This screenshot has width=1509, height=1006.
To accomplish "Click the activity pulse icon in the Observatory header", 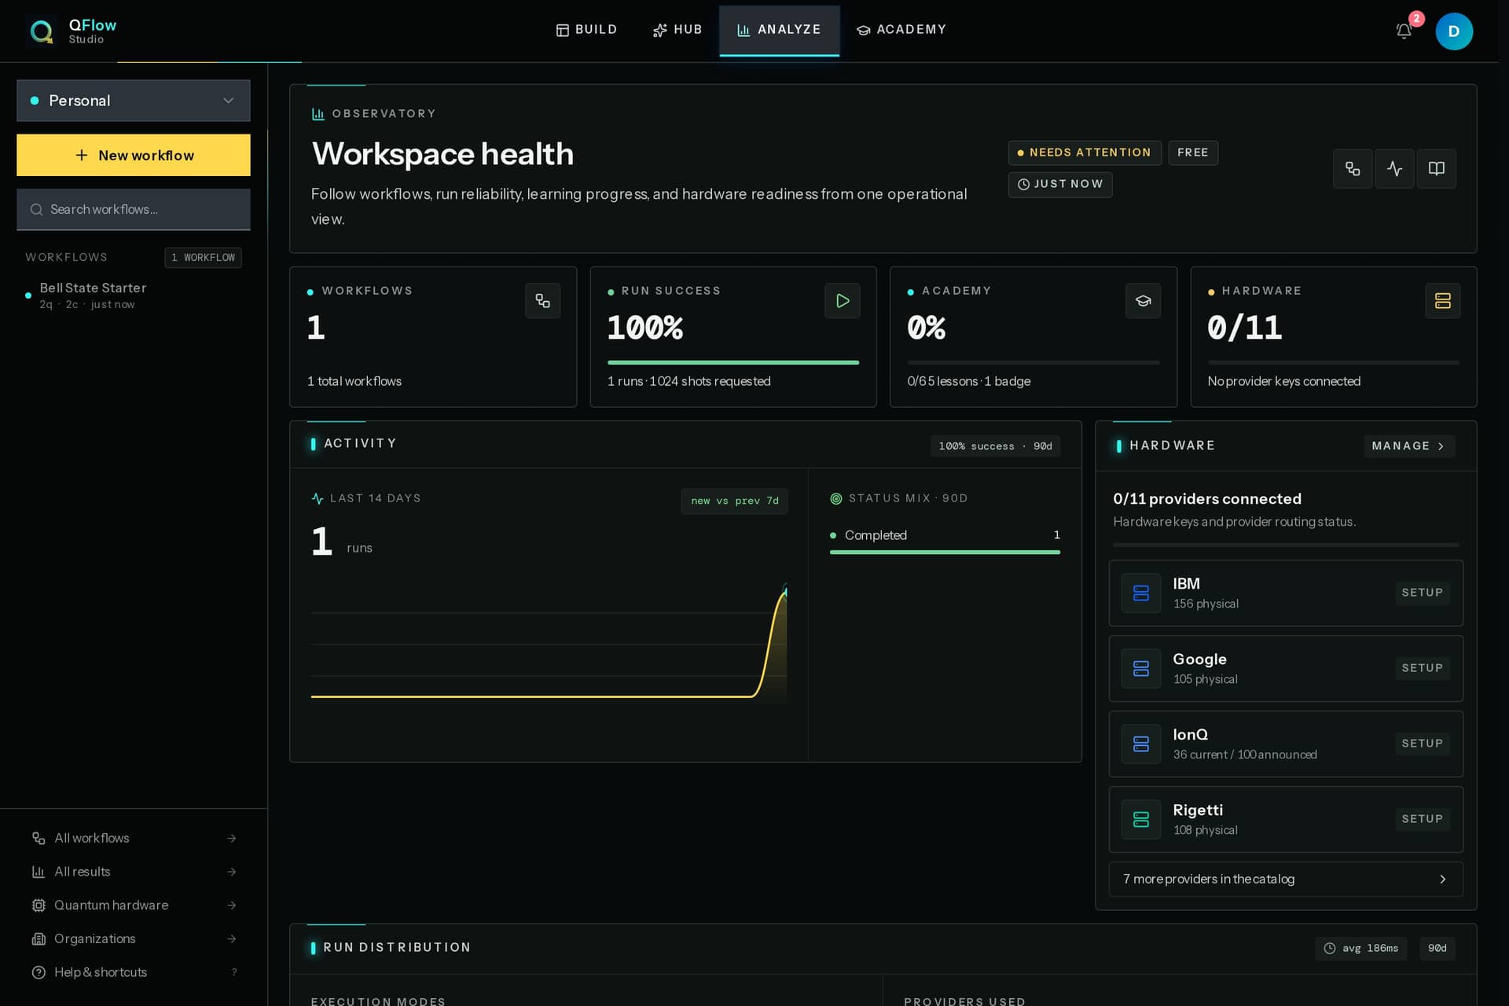I will pyautogui.click(x=1394, y=168).
